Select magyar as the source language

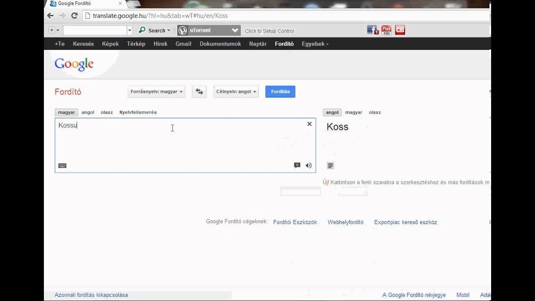[66, 112]
